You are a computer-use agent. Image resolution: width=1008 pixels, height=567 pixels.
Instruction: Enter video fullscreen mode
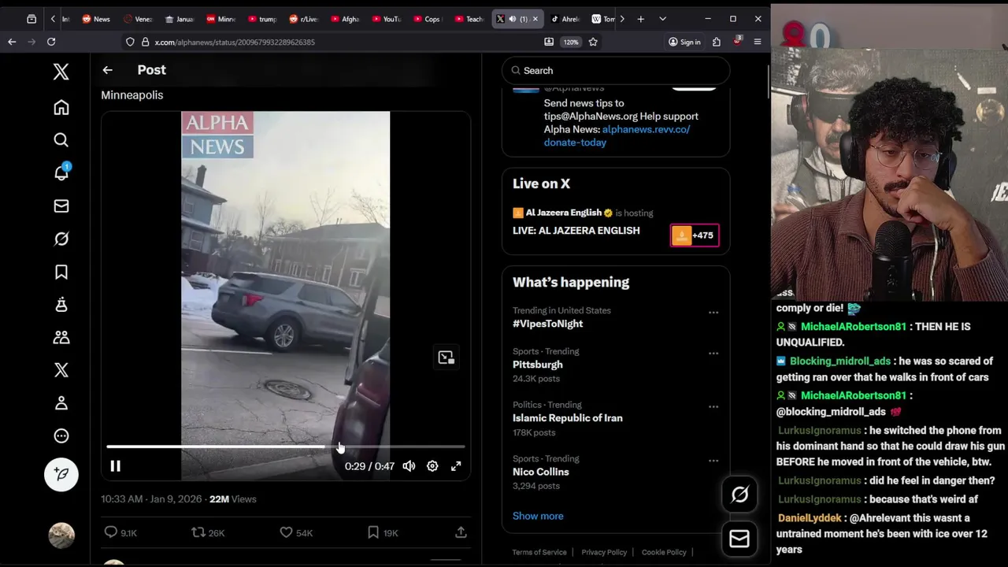(x=456, y=466)
